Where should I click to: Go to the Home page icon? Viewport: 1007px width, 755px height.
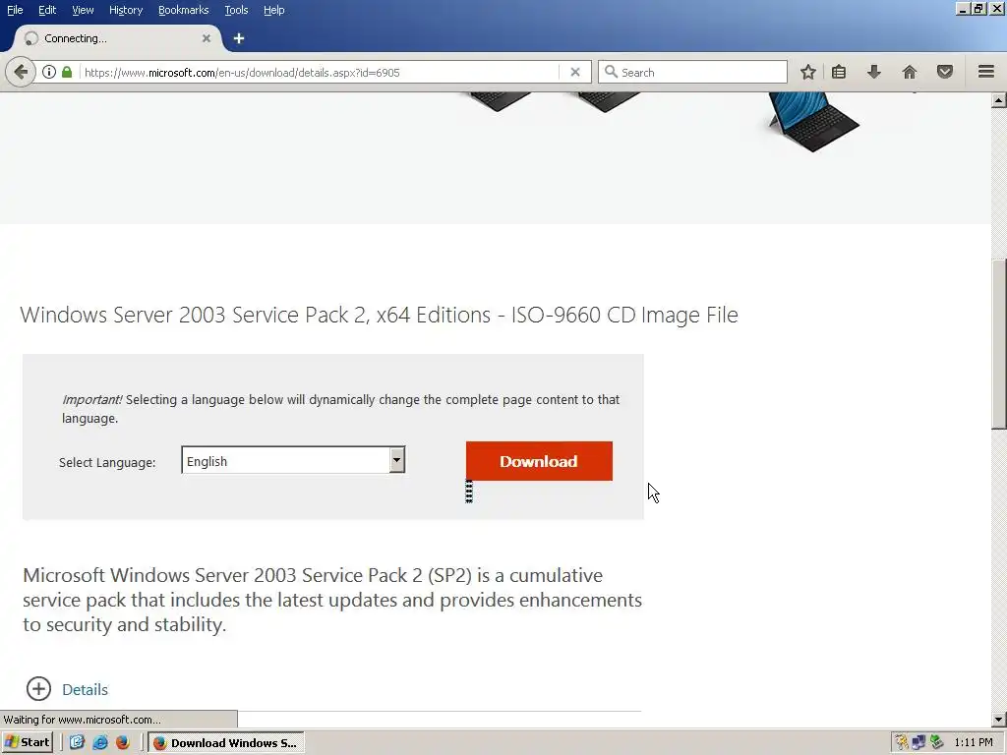pos(910,72)
